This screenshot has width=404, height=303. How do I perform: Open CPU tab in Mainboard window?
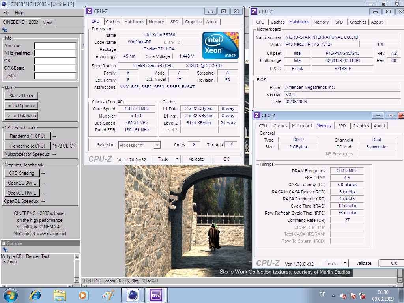click(260, 22)
